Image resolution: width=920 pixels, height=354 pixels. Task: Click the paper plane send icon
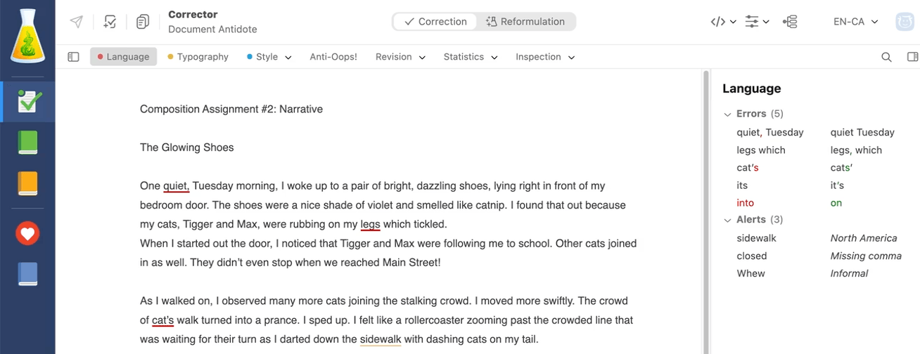click(x=77, y=22)
